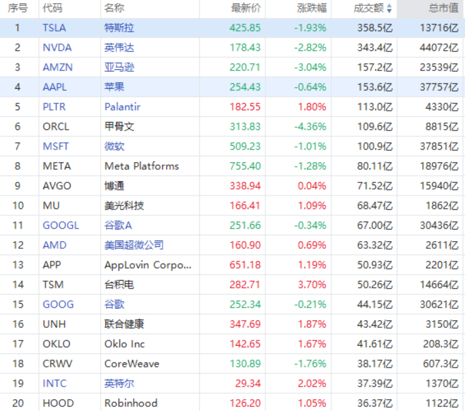This screenshot has height=411, width=465.
Task: Sort the table by 总市值 column
Action: tap(443, 9)
